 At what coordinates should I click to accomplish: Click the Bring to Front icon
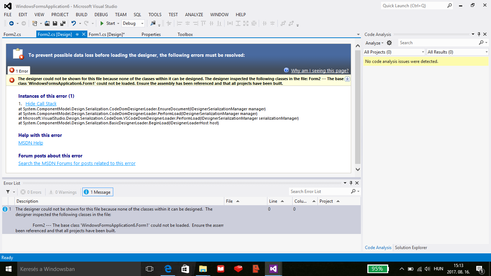tap(283, 23)
